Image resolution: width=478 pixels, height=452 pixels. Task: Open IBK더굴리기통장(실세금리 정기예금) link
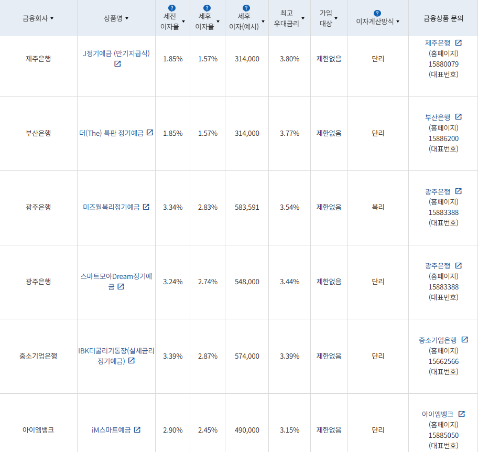point(116,356)
